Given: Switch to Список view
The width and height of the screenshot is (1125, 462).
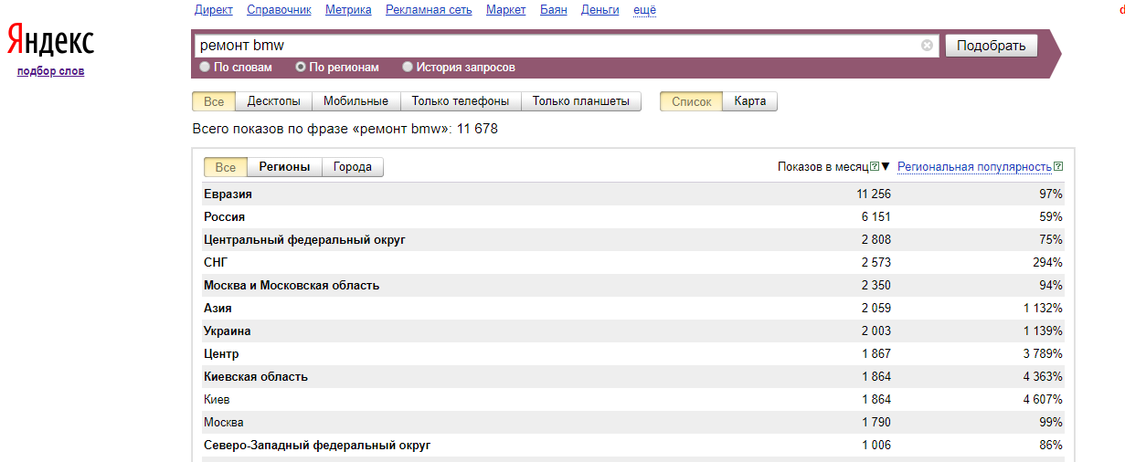Looking at the screenshot, I should (x=691, y=101).
